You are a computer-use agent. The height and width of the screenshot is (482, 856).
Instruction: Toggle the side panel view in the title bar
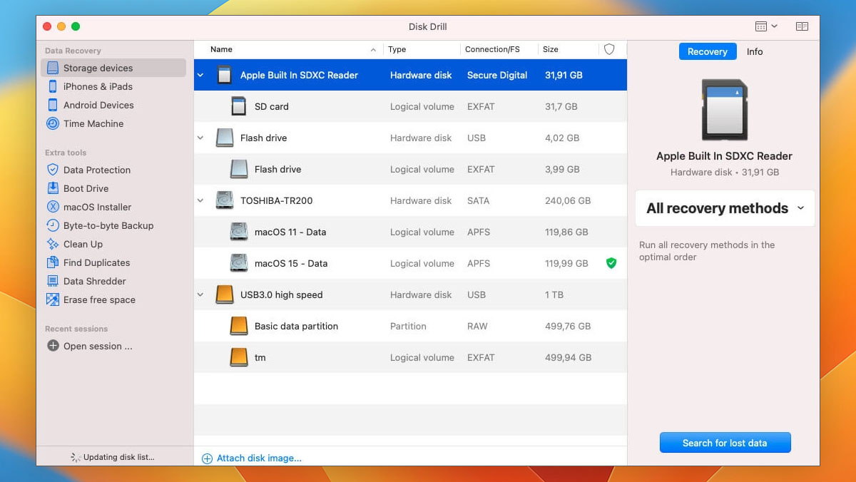click(802, 26)
